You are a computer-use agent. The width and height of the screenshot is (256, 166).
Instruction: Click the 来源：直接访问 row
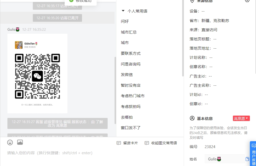pyautogui.click(x=203, y=30)
